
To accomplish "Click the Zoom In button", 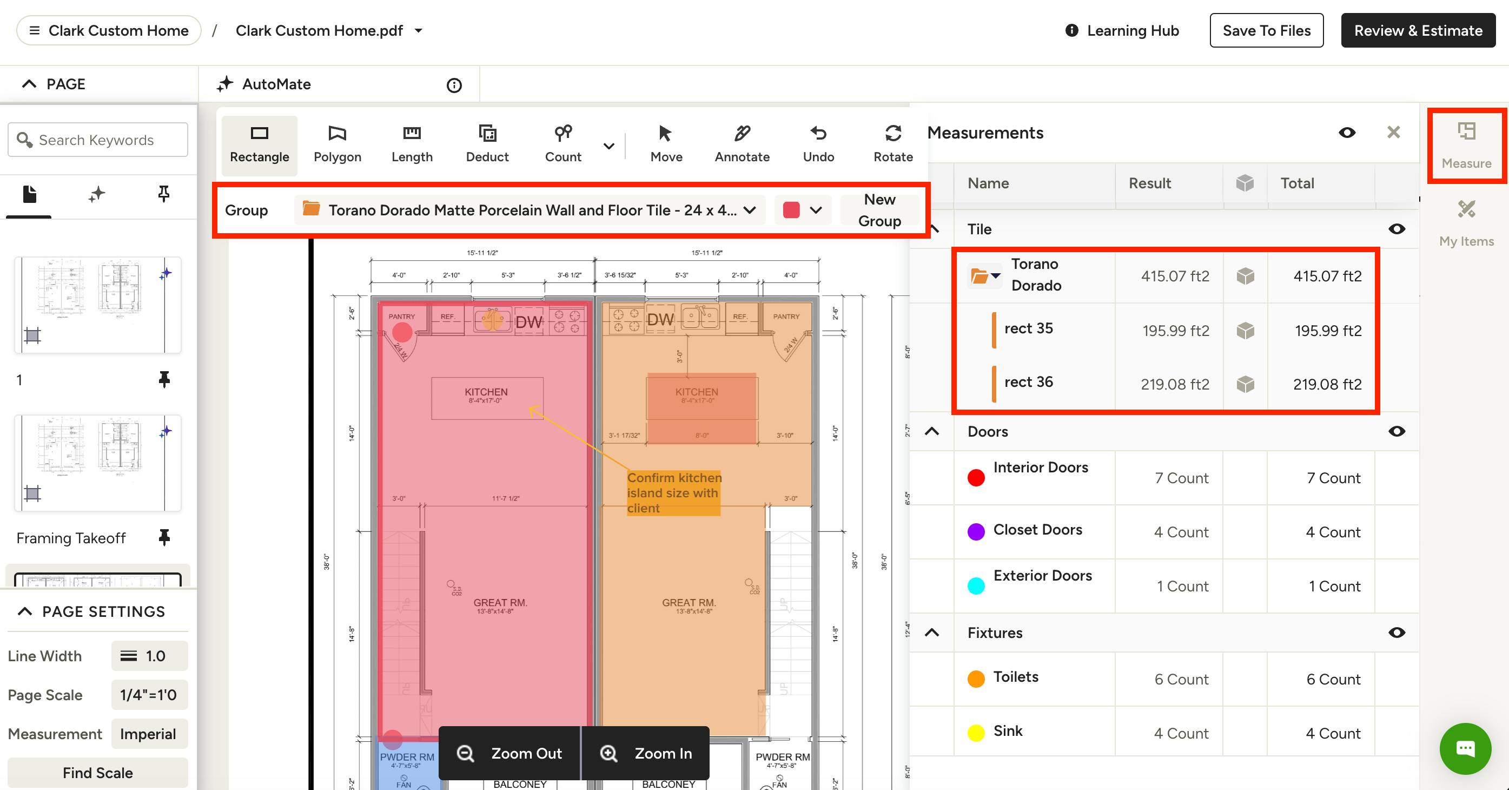I will pos(646,753).
